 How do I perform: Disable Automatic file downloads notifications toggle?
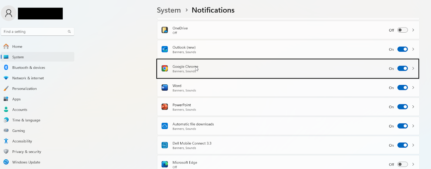pos(402,126)
